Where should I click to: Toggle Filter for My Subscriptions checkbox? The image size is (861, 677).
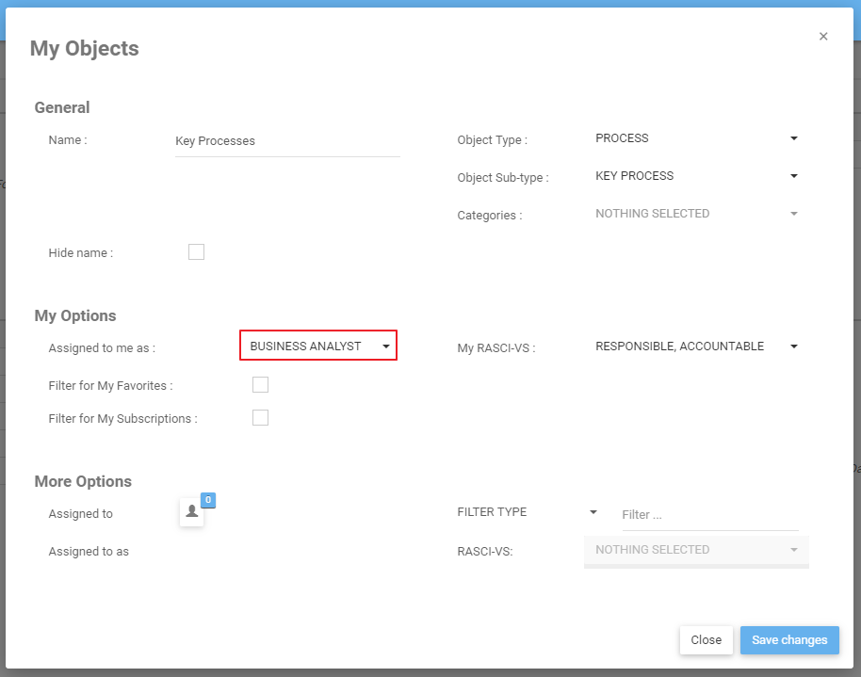coord(260,418)
